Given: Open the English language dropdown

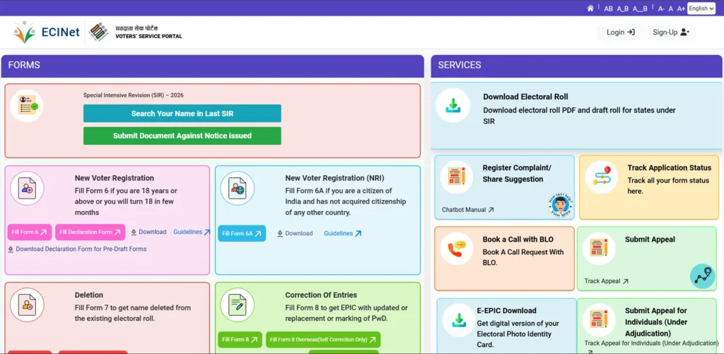Looking at the screenshot, I should point(701,8).
